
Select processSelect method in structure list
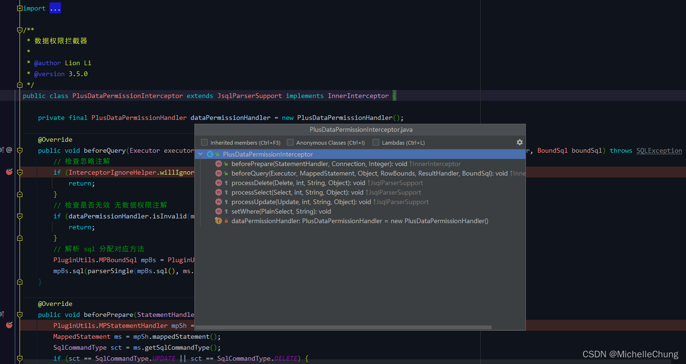360,192
